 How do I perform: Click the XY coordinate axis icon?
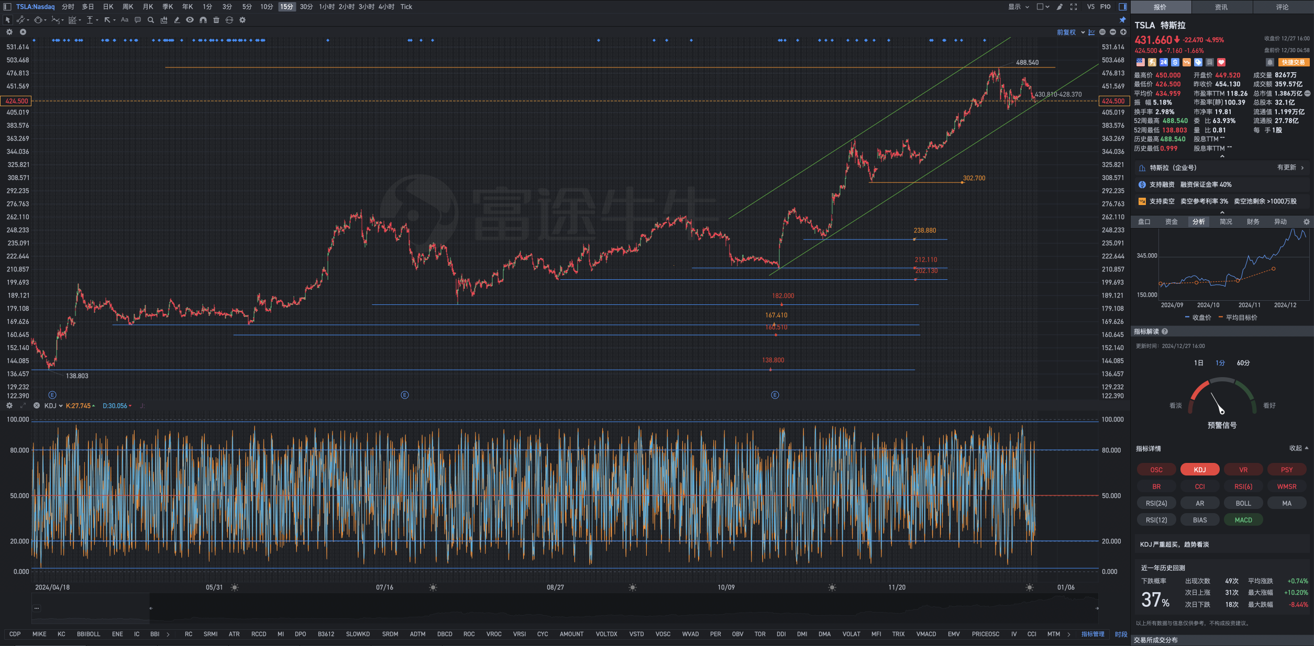1091,32
